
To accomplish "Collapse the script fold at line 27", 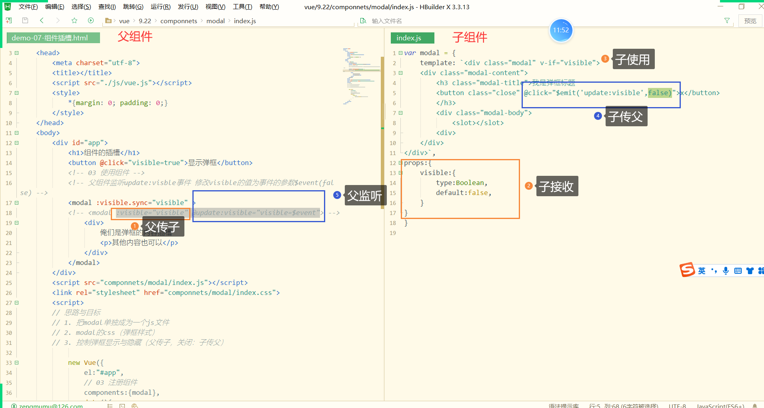I will pyautogui.click(x=16, y=303).
